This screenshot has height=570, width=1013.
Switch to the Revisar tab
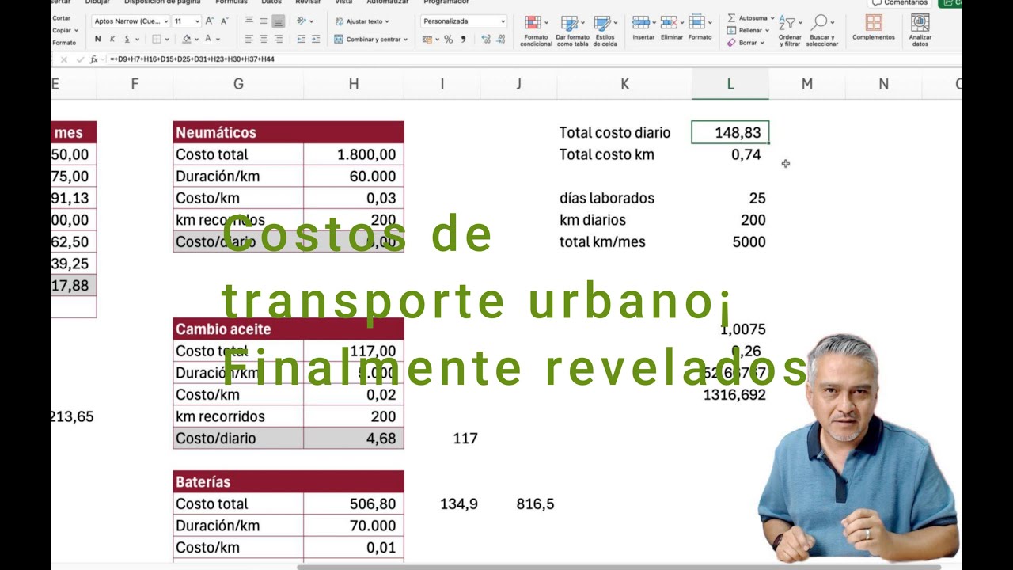click(x=308, y=2)
